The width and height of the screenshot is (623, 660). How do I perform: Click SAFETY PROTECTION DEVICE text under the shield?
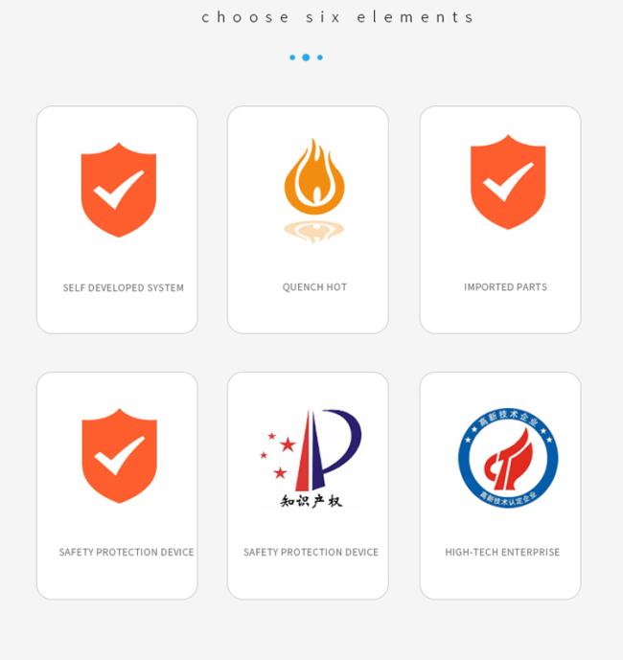pyautogui.click(x=127, y=553)
